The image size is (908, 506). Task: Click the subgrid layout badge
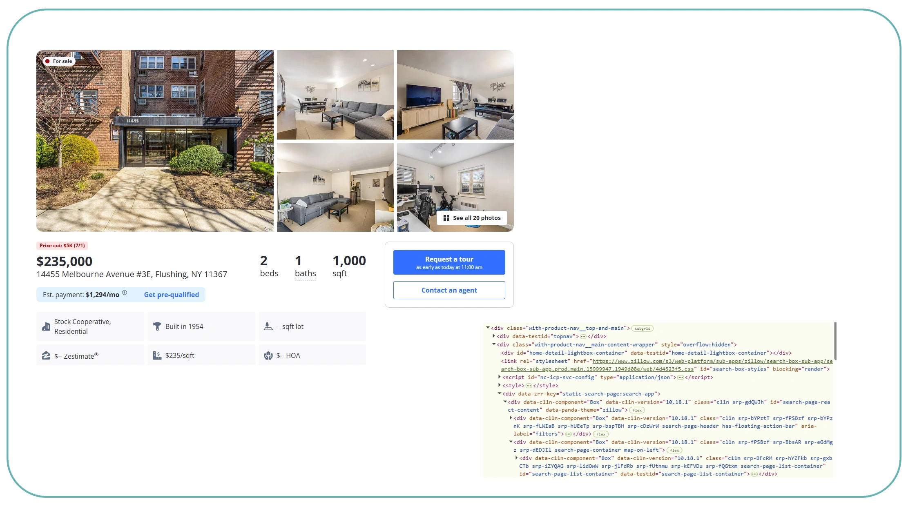pyautogui.click(x=643, y=328)
